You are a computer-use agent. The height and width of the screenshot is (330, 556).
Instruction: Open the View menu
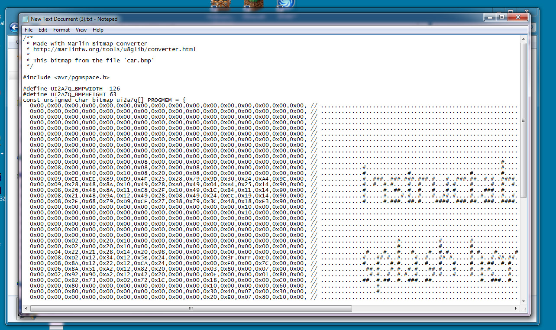click(x=81, y=30)
